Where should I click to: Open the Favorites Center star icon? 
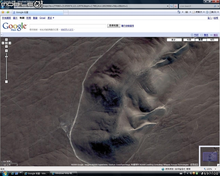3,12
